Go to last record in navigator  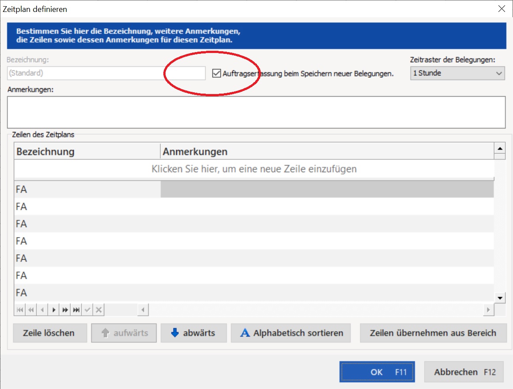coord(76,310)
